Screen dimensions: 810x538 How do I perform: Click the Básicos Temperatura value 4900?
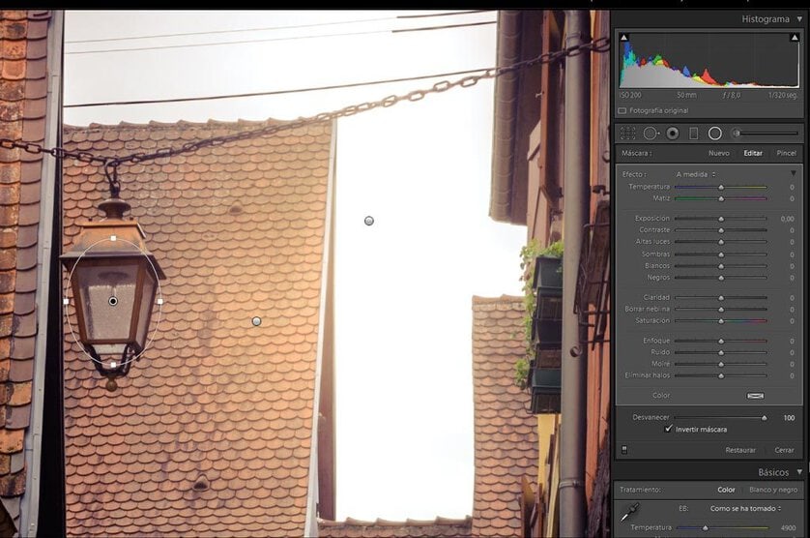tap(788, 528)
